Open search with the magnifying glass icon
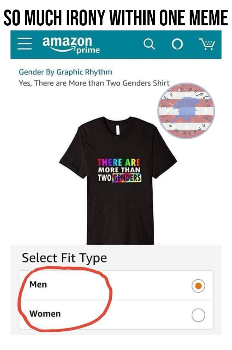Image resolution: width=232 pixels, height=350 pixels. (149, 44)
